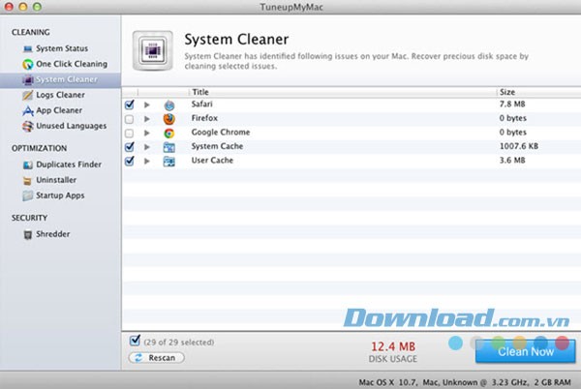Click the green window zoom button
The height and width of the screenshot is (389, 581).
37,7
